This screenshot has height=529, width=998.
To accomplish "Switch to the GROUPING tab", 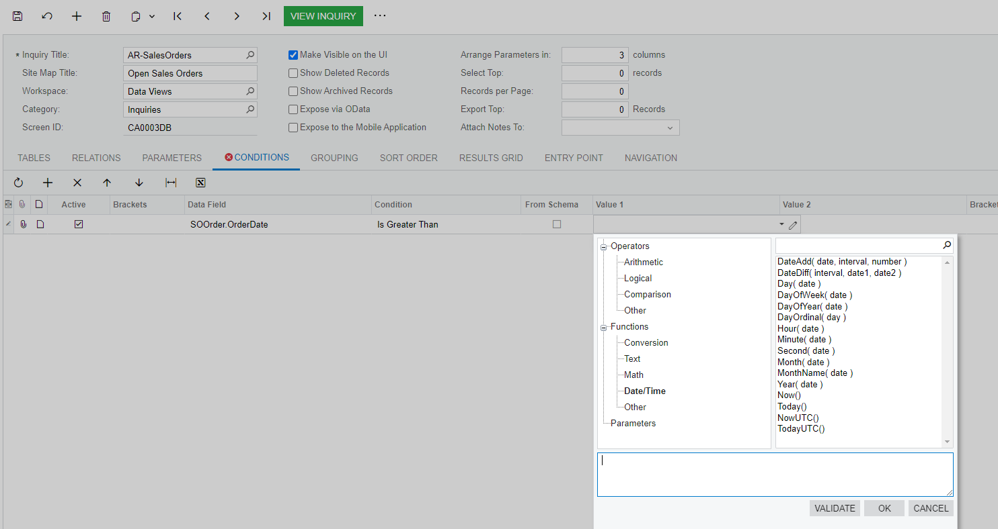I will tap(334, 158).
